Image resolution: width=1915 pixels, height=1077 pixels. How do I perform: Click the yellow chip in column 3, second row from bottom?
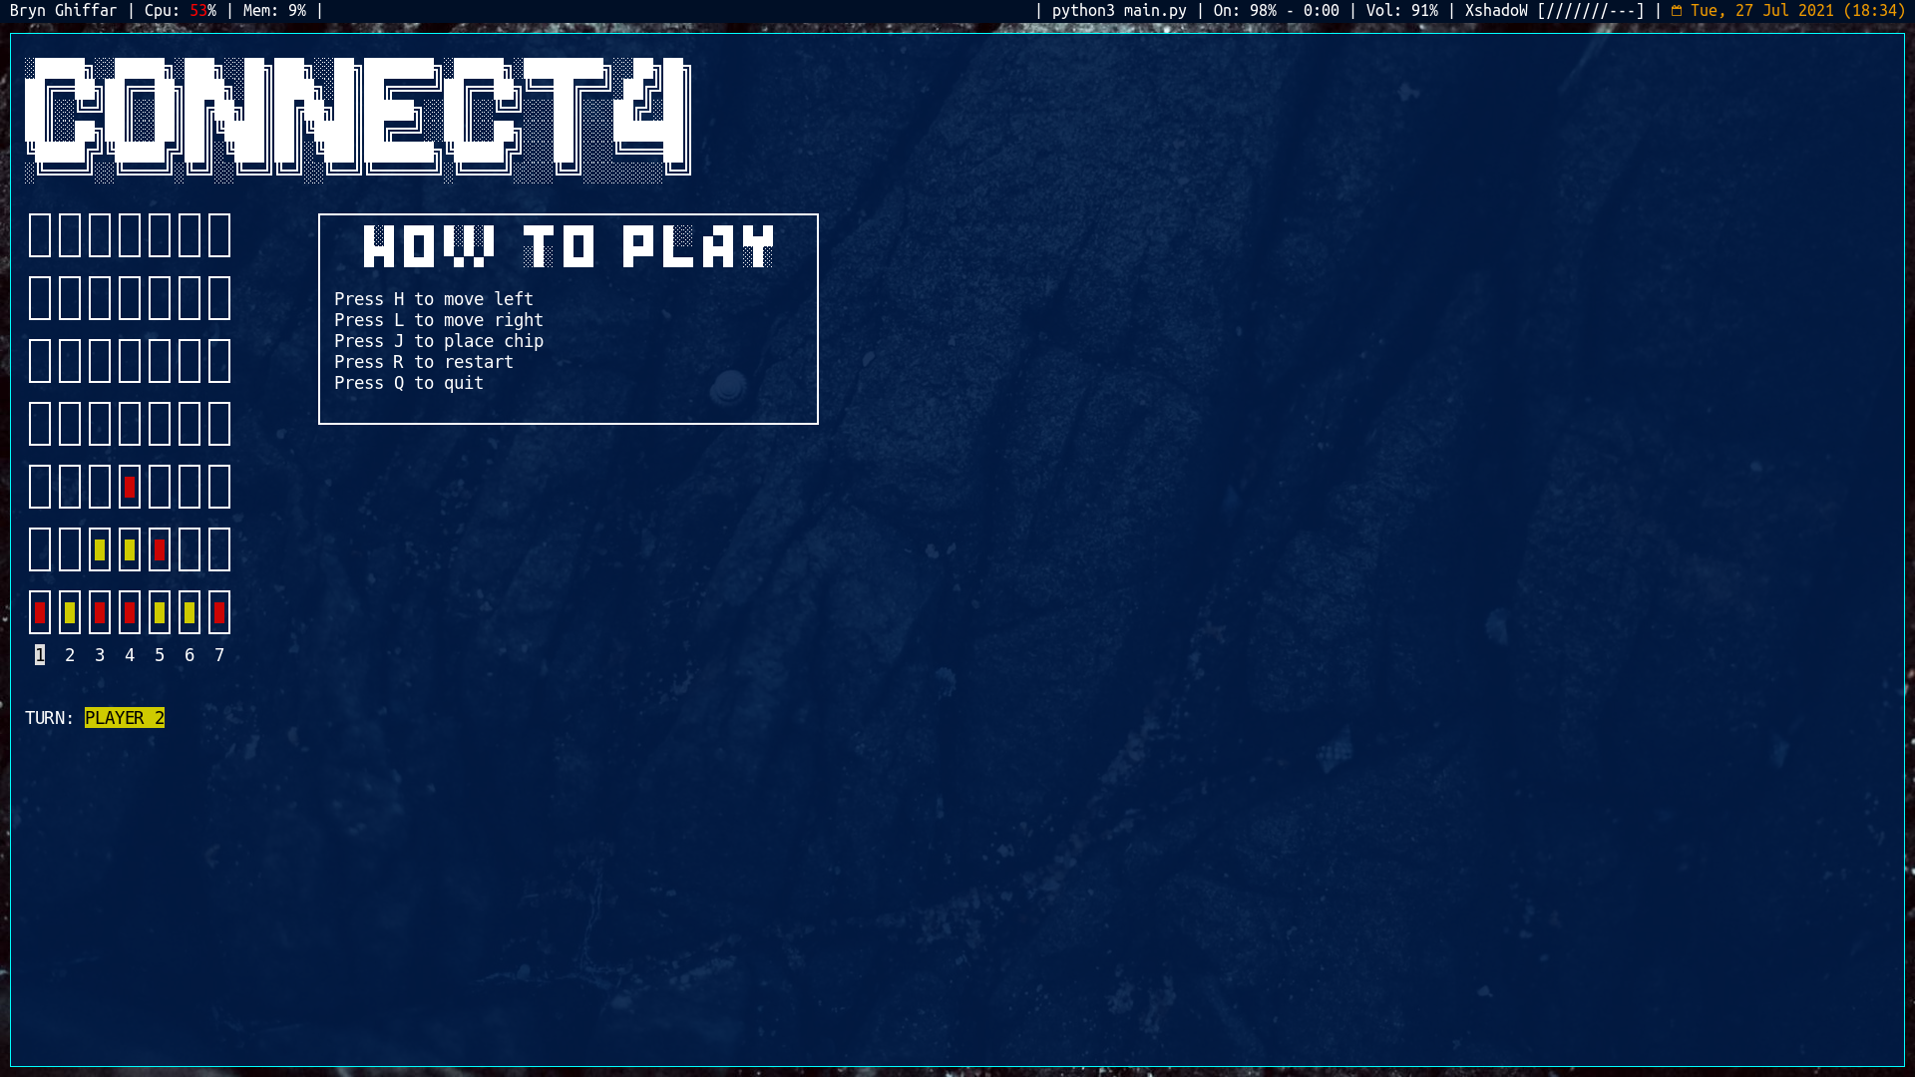(x=100, y=549)
